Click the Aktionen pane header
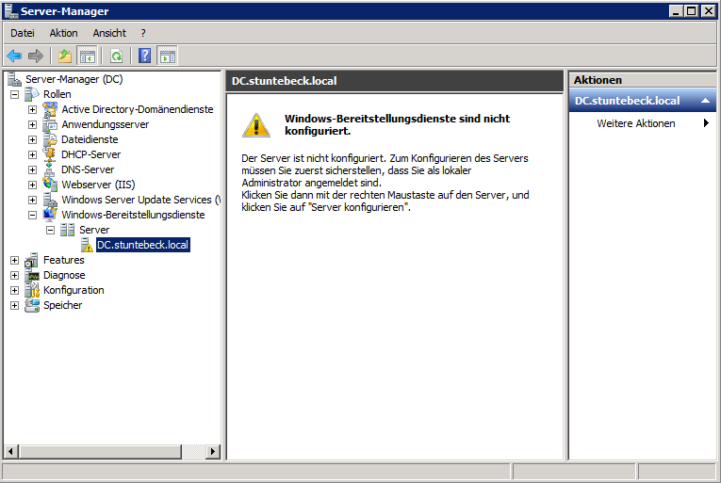721x483 pixels. (x=643, y=80)
